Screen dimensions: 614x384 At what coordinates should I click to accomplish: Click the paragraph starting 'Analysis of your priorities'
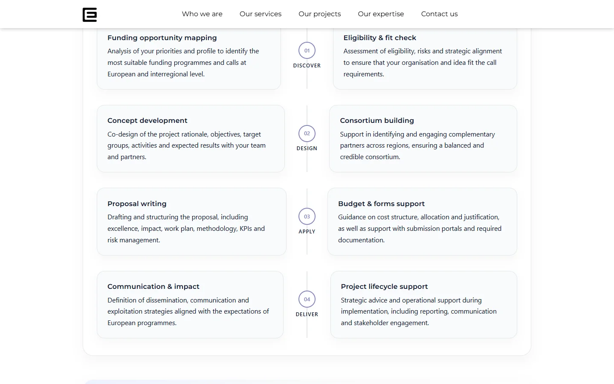[x=183, y=63]
